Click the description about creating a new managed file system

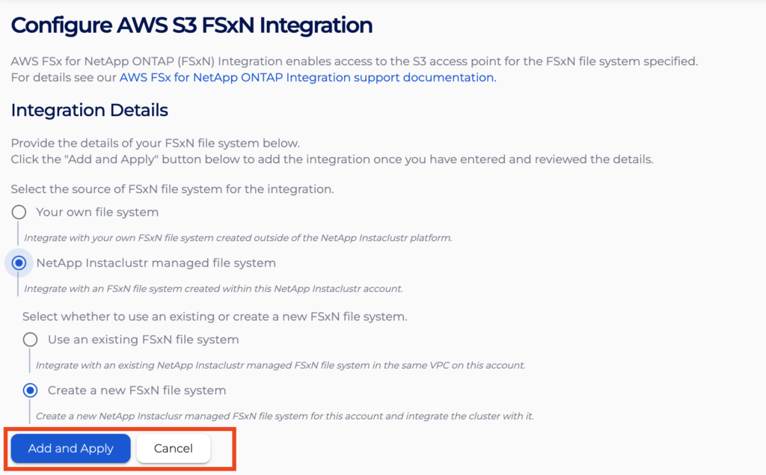(x=284, y=417)
